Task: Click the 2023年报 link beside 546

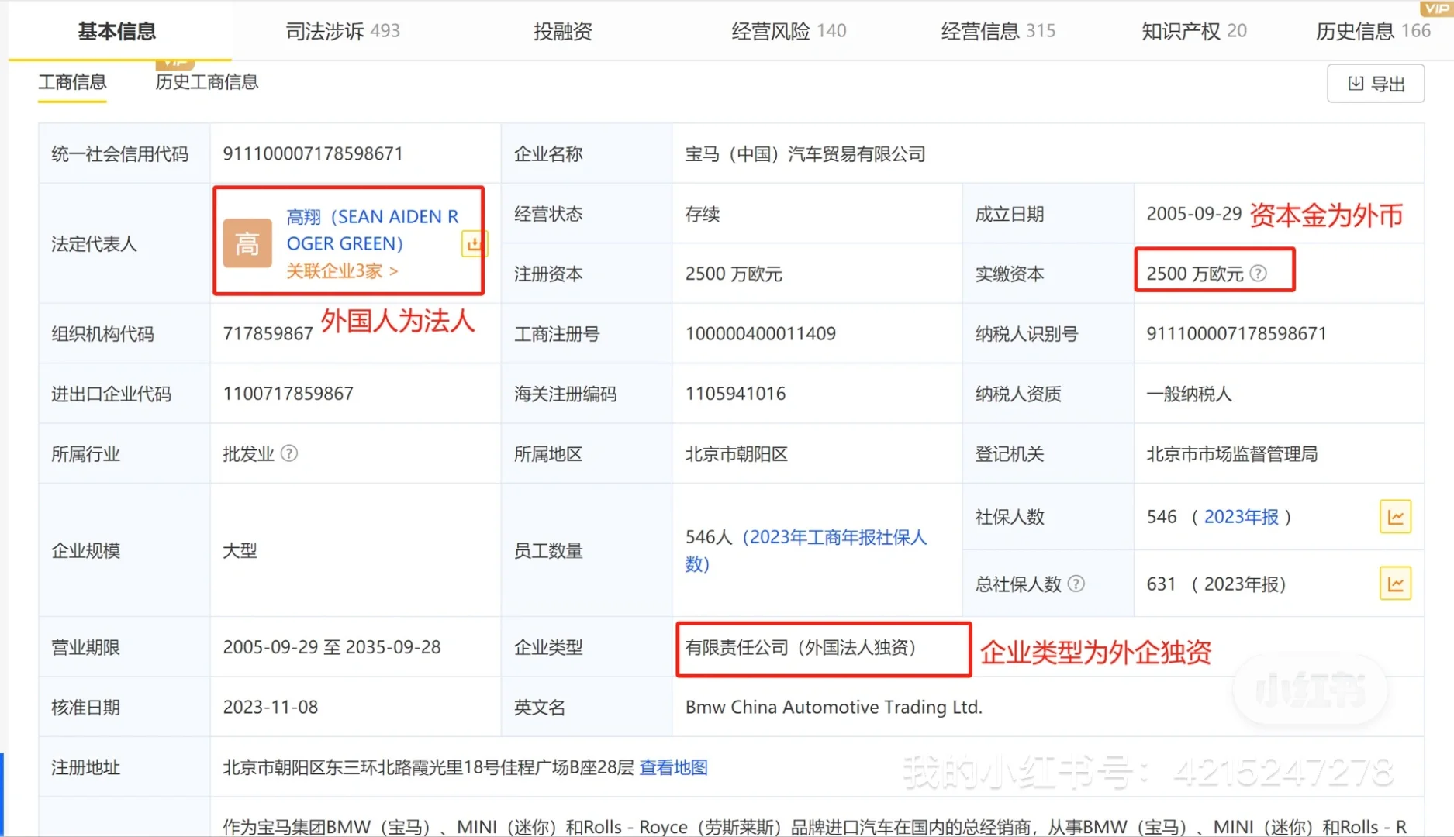Action: tap(1242, 516)
